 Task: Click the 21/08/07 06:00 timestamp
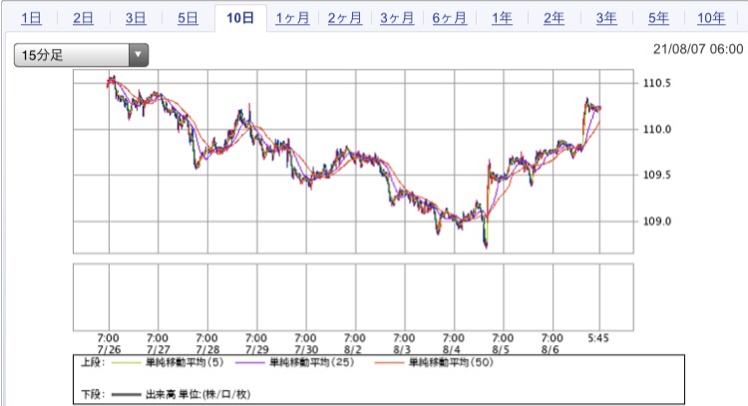coord(698,49)
